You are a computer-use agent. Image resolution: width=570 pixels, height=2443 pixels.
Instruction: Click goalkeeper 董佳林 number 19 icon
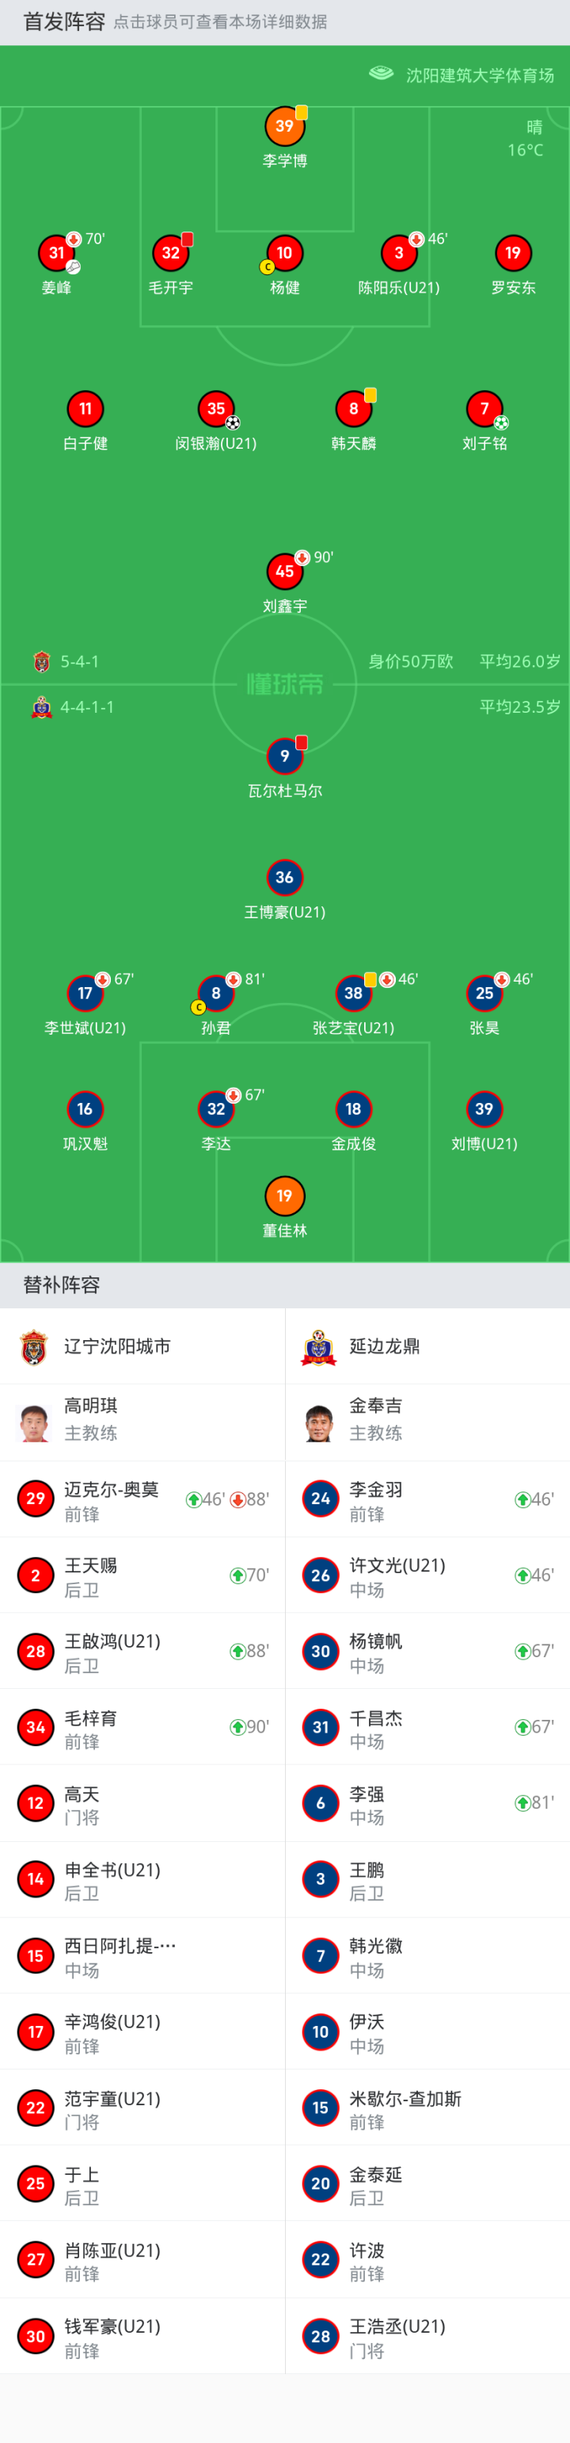coord(284,1196)
